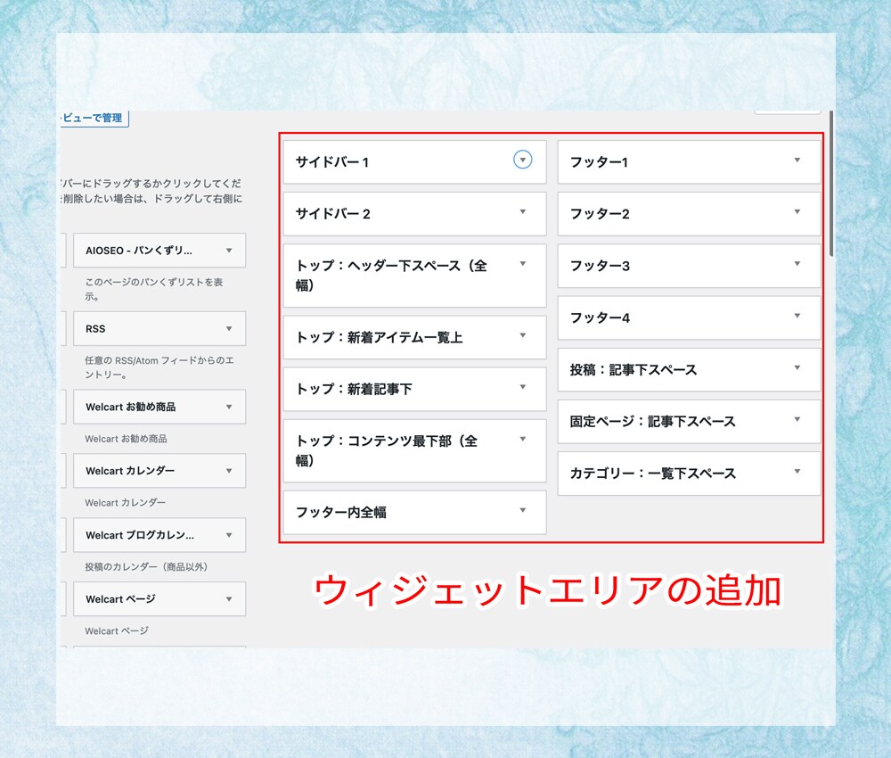Click description このページのパンくずリストを表示。
Viewport: 891px width, 758px height.
(x=154, y=289)
